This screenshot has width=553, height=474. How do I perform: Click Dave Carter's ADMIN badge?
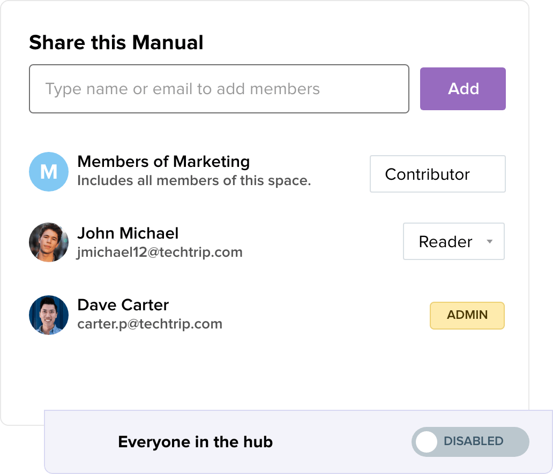click(467, 315)
